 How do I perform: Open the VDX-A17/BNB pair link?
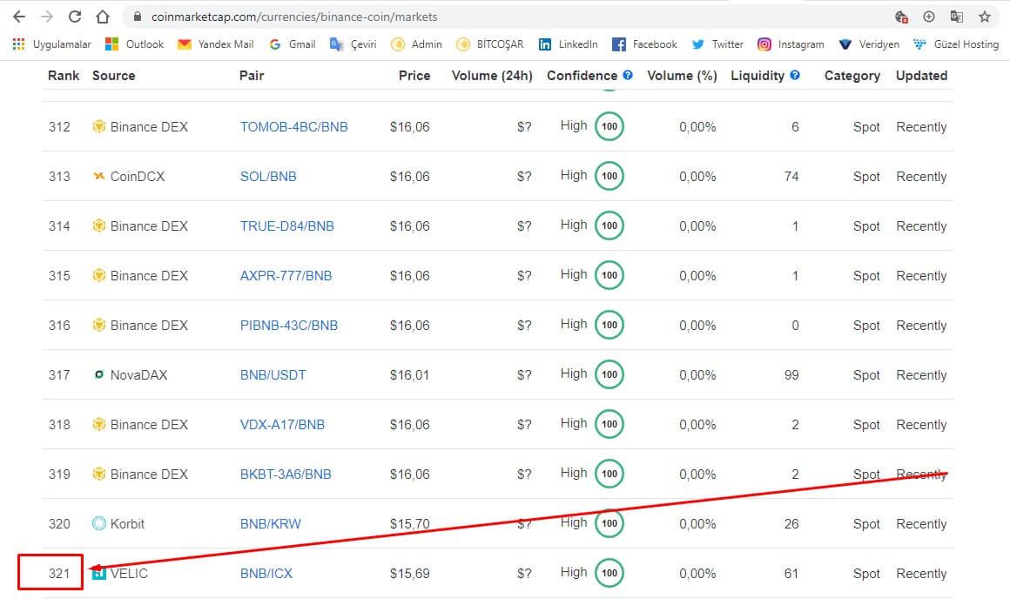[282, 425]
